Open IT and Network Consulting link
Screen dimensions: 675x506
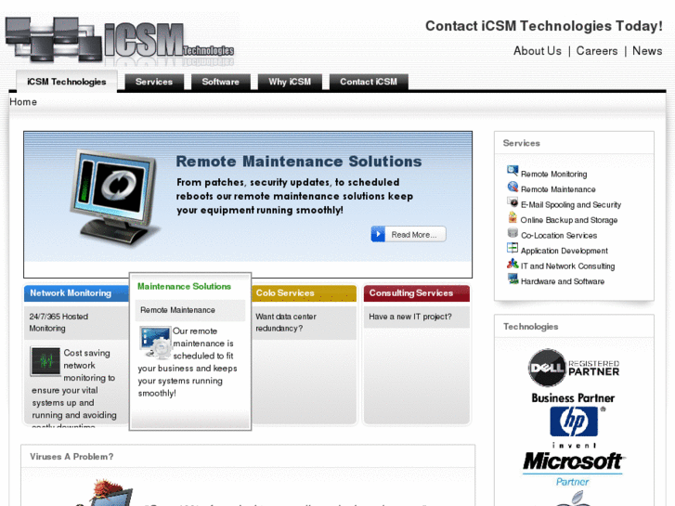(567, 266)
